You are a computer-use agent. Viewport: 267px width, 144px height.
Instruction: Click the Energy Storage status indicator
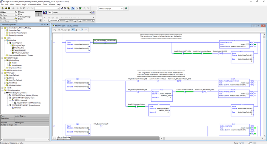coord(24,17)
